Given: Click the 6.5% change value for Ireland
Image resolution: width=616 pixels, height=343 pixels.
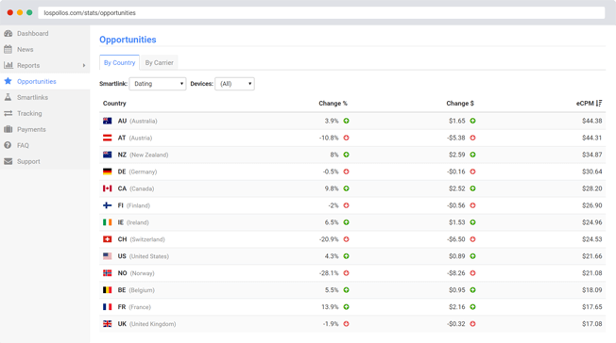Looking at the screenshot, I should 332,222.
